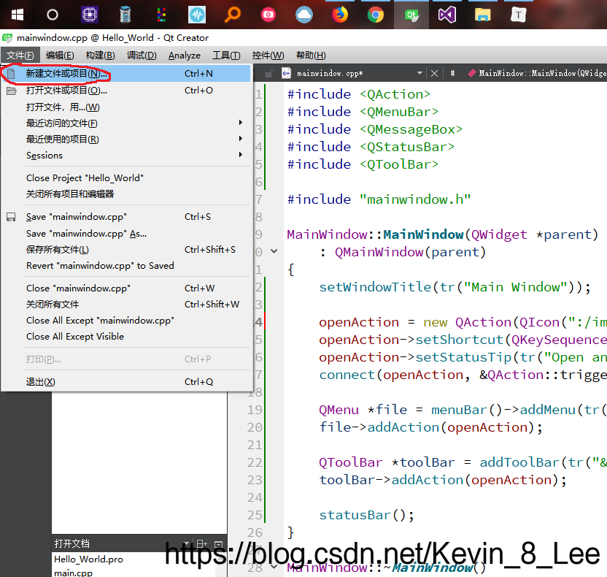Click the statusBar(); code line
607x577 pixels.
coord(366,515)
